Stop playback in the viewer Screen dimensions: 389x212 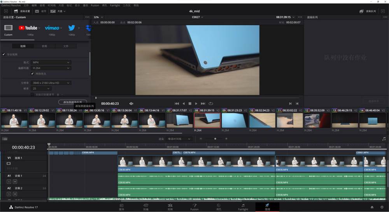click(x=190, y=104)
